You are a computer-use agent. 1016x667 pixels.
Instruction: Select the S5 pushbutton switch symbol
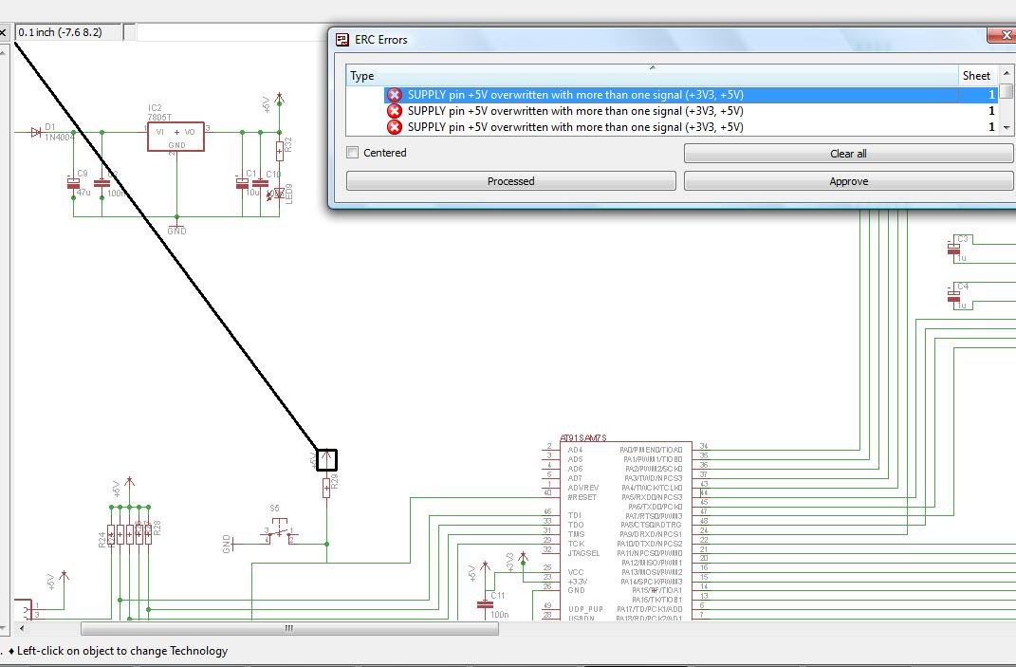coord(280,529)
